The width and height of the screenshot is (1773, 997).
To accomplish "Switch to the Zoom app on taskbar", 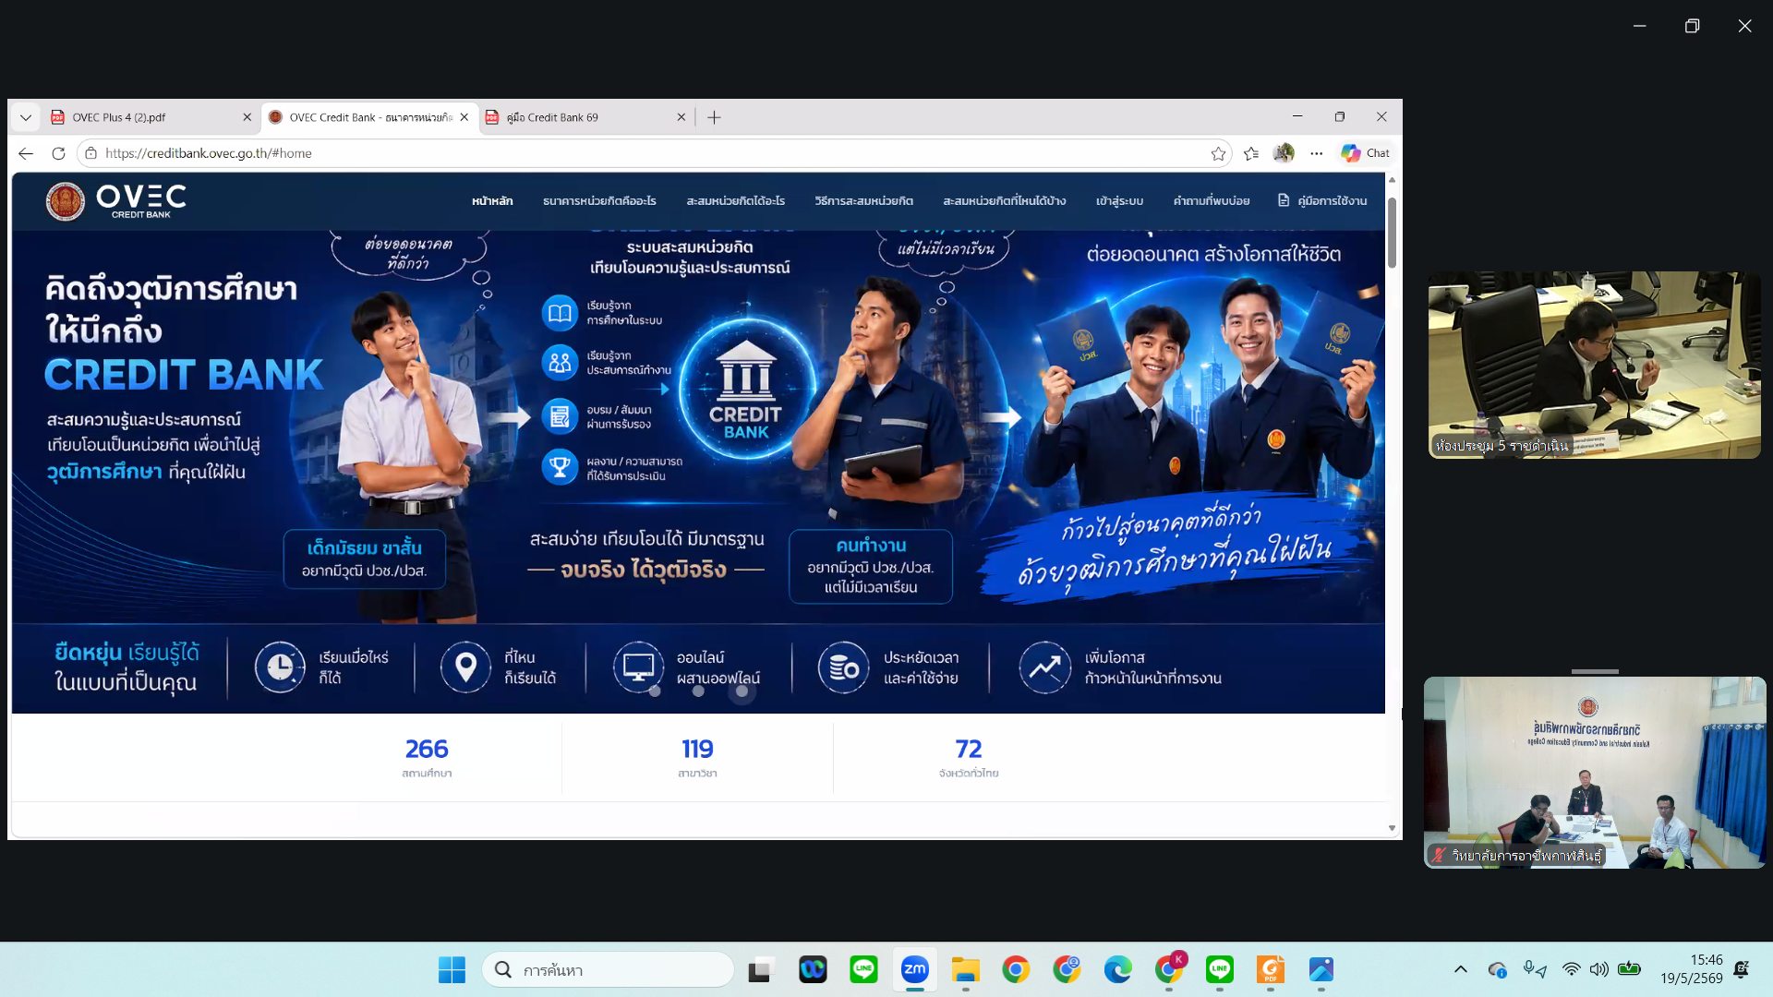I will 914,970.
